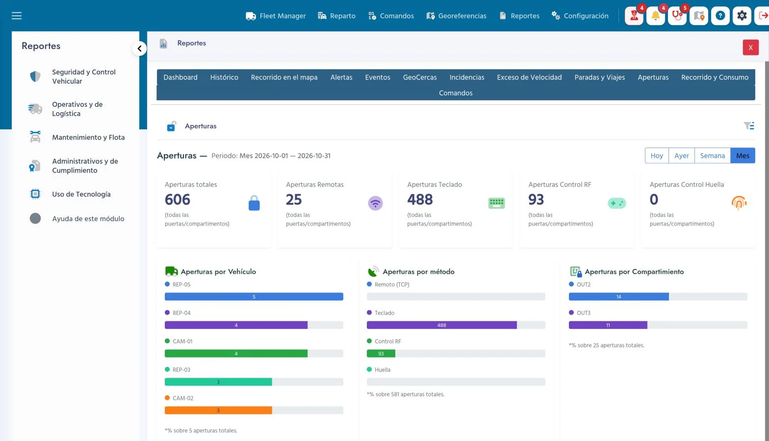Click the Aperturas Control RF value 93

tap(536, 199)
